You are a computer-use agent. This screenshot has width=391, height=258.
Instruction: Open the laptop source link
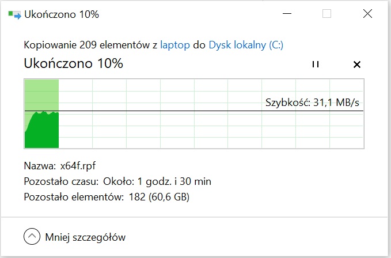tap(175, 45)
